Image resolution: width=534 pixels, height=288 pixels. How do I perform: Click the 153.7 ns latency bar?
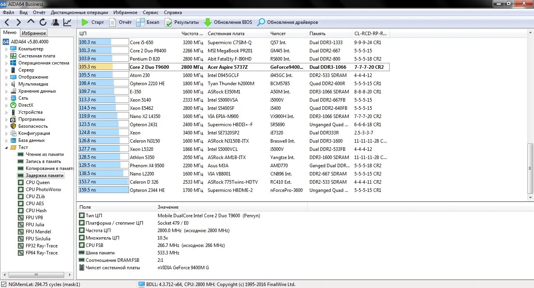[104, 182]
